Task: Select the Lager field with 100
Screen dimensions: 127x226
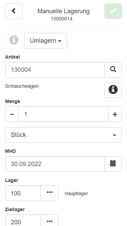Action: (23, 193)
